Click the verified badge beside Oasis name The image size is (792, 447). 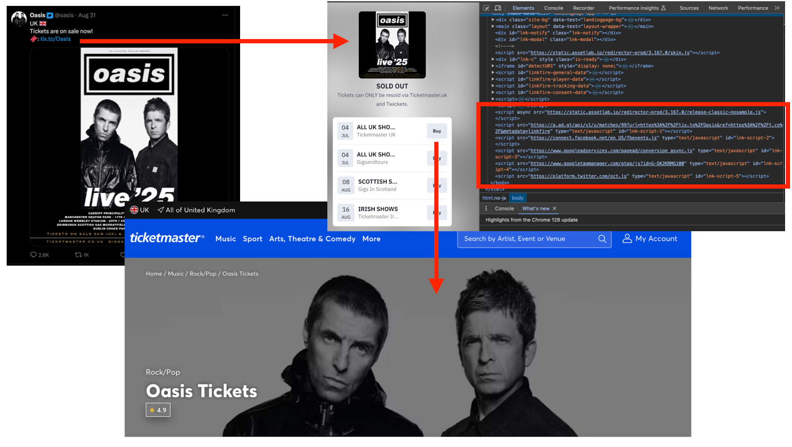(x=49, y=15)
